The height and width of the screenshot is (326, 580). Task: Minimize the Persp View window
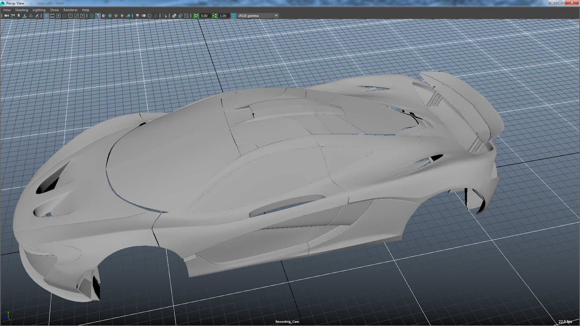tap(552, 3)
